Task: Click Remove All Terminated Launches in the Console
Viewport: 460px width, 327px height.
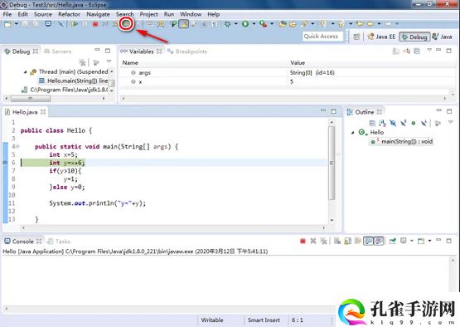Action: point(323,242)
